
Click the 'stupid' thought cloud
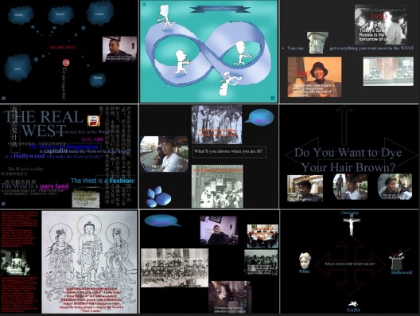pyautogui.click(x=60, y=15)
